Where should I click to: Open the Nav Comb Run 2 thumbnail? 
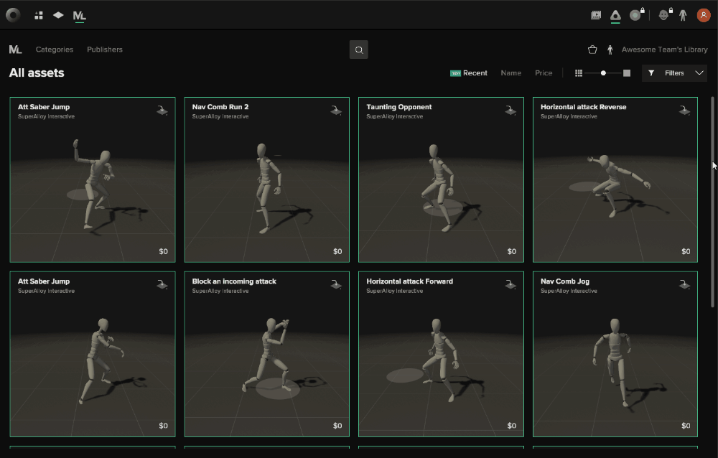point(267,179)
